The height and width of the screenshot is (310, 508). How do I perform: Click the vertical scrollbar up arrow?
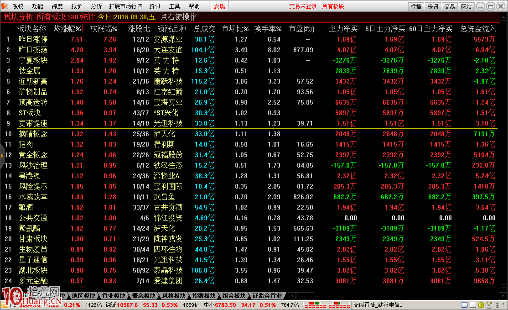pyautogui.click(x=504, y=16)
